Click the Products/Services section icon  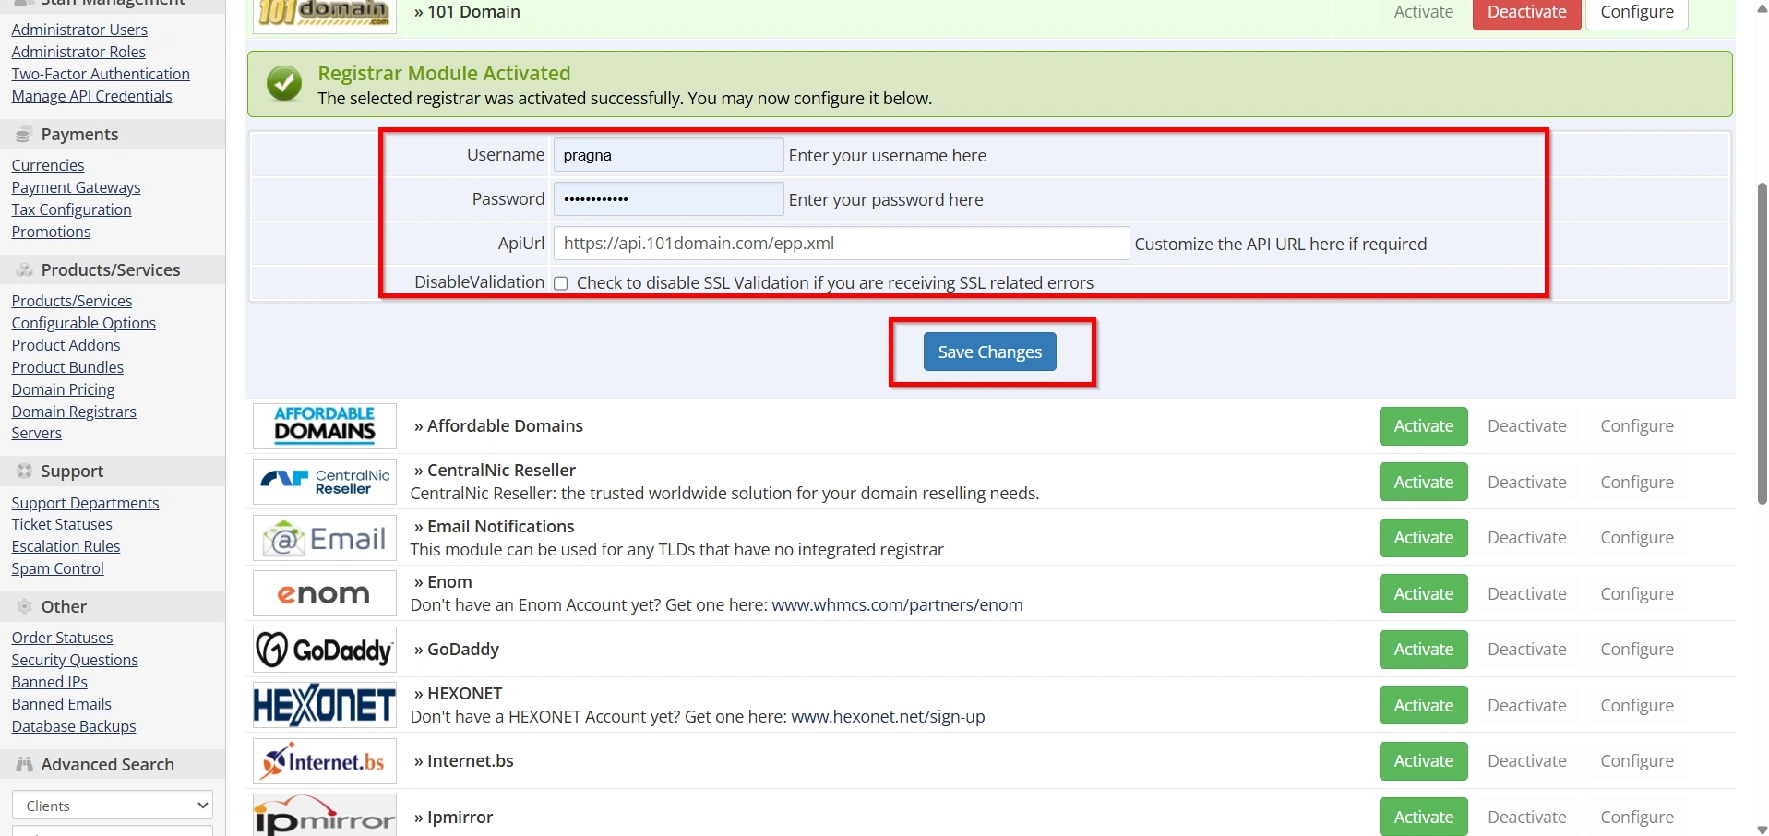(x=24, y=270)
